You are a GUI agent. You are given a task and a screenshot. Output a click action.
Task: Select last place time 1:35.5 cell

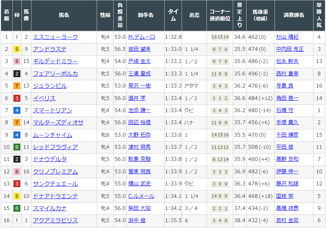click(173, 220)
